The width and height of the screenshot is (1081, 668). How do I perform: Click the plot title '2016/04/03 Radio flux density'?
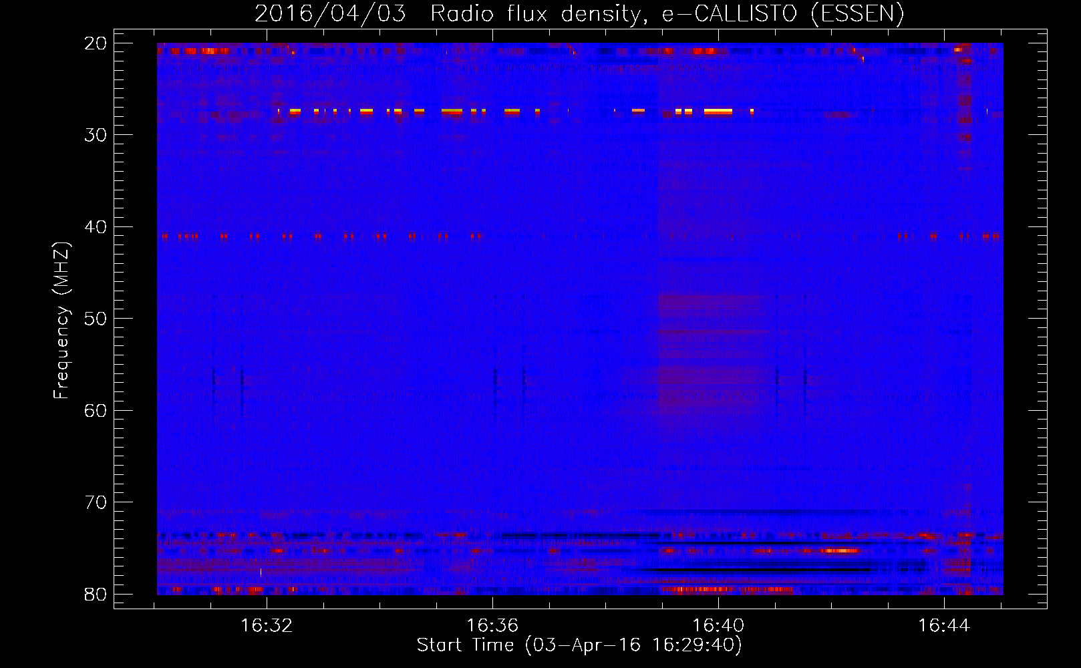579,13
